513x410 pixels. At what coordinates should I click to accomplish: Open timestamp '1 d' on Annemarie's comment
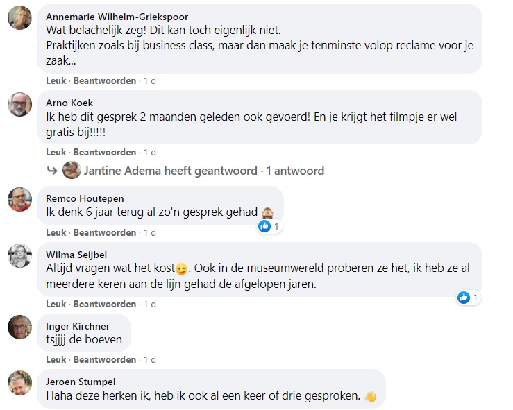click(x=149, y=80)
